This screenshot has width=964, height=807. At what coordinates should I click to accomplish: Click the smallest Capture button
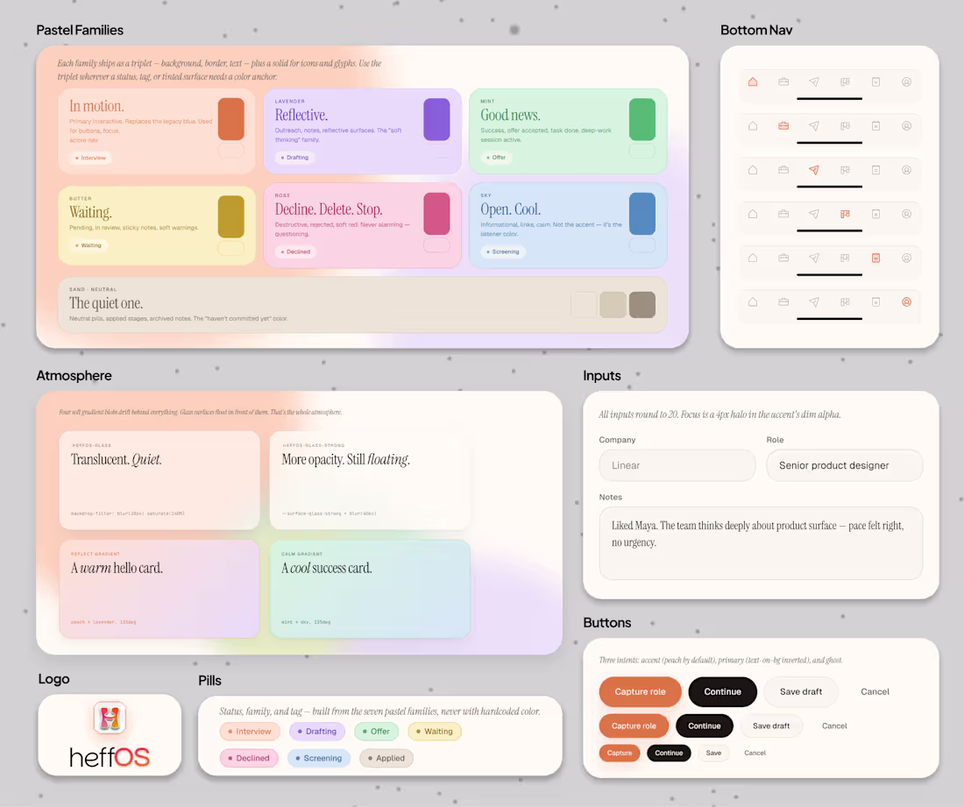[619, 753]
